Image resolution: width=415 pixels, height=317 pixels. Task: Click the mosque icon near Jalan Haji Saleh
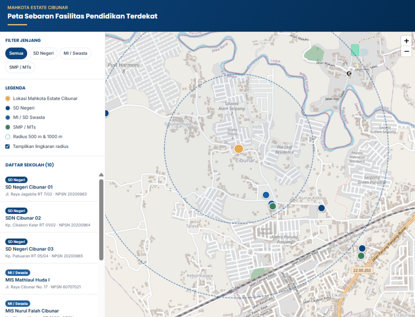pos(349,73)
